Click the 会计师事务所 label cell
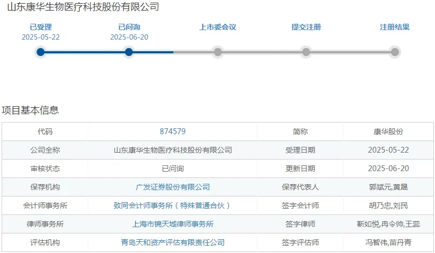Image resolution: width=435 pixels, height=253 pixels. click(x=45, y=205)
